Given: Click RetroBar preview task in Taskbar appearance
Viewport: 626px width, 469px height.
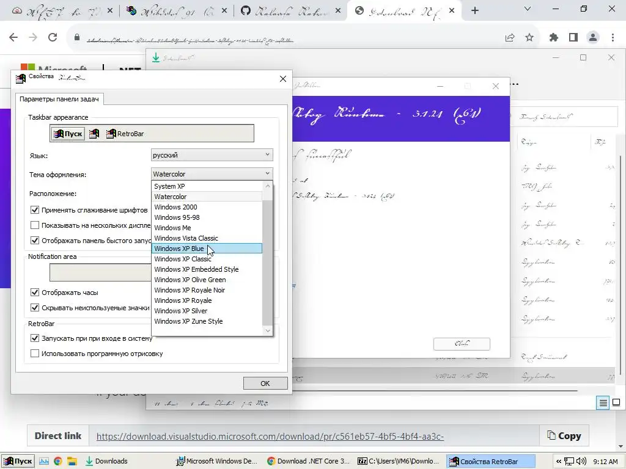Looking at the screenshot, I should [125, 134].
